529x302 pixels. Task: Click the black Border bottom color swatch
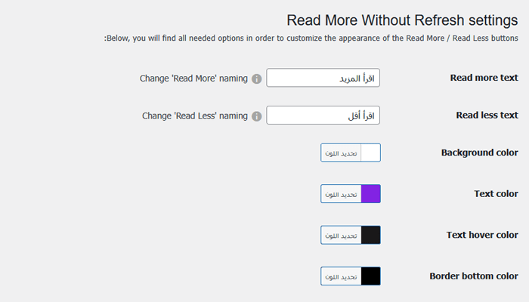(x=370, y=276)
